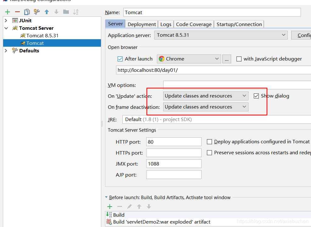The width and height of the screenshot is (311, 227).
Task: Open the On frame deactivation dropdown
Action: point(206,107)
